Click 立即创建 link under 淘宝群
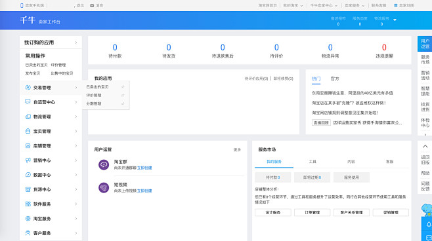432x241 pixels. tap(144, 168)
